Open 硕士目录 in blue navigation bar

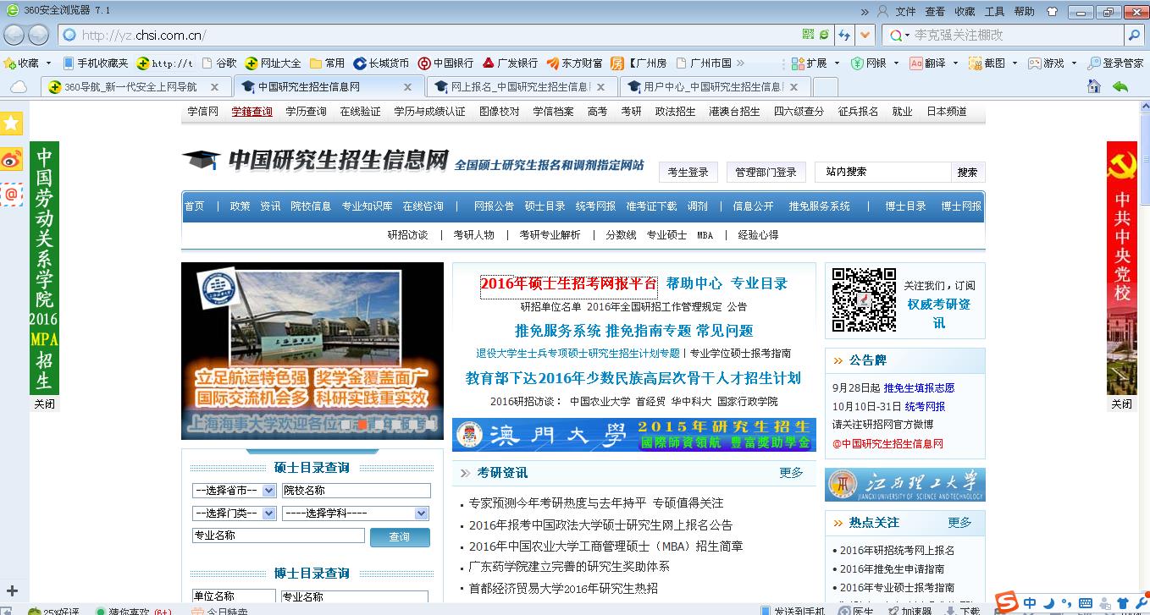pos(545,206)
